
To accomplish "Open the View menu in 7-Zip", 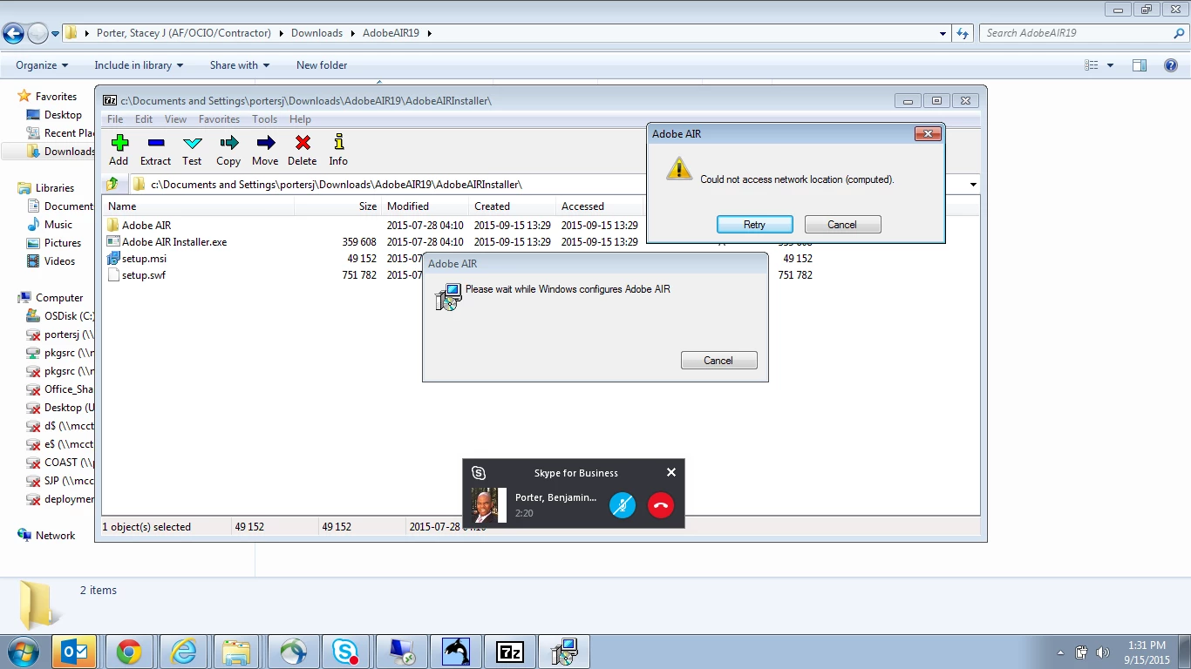I will point(175,119).
